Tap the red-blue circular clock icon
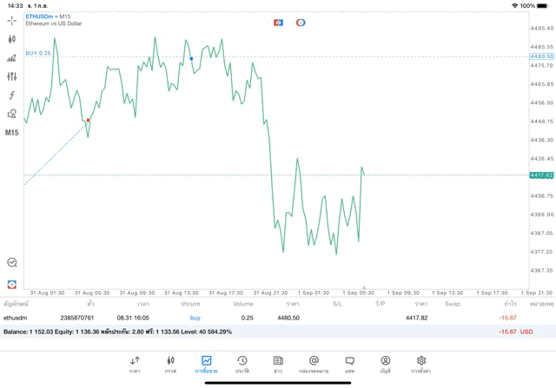556x388 pixels. [x=301, y=23]
